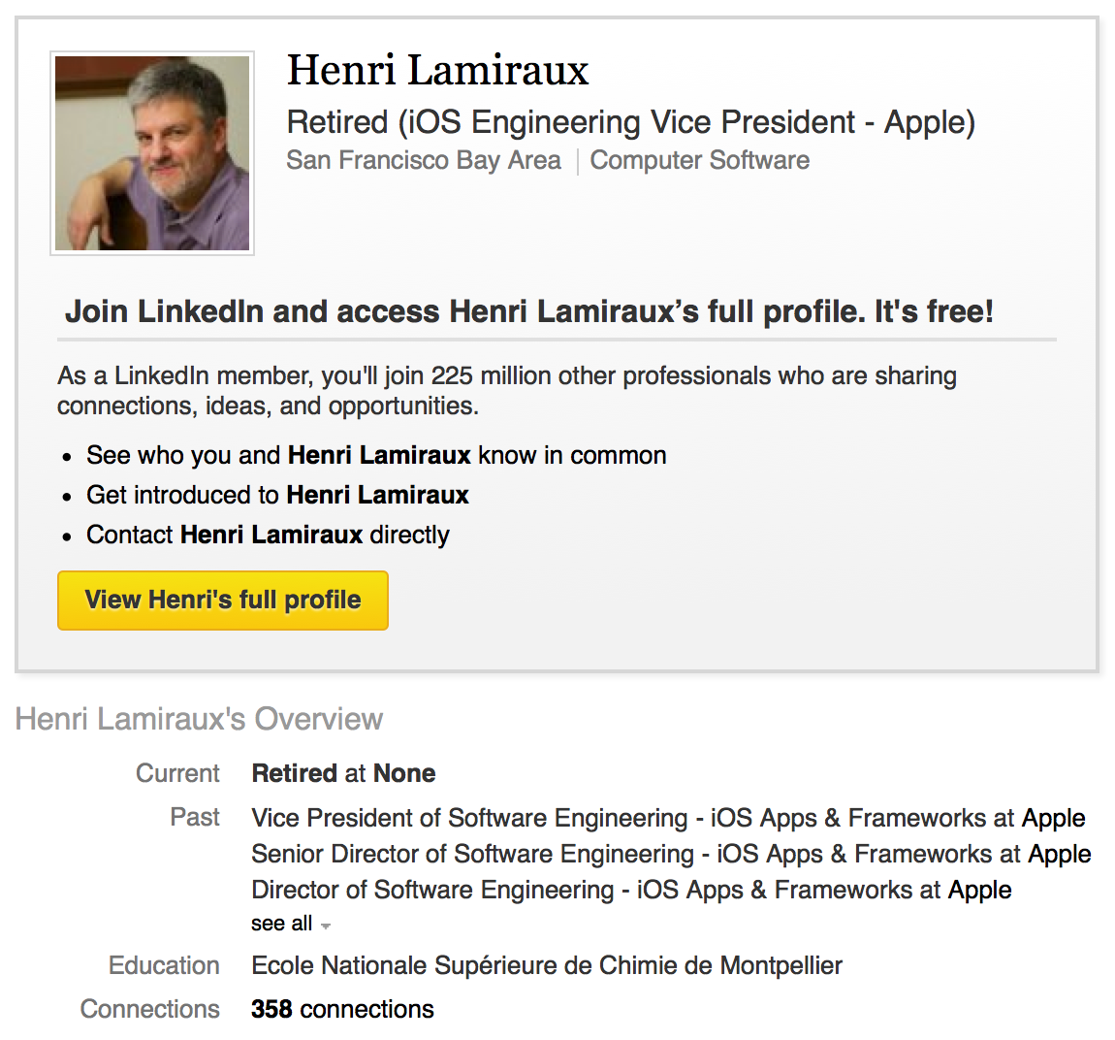Click the Henri Lamiraux's Overview heading
The width and height of the screenshot is (1115, 1040).
(199, 719)
